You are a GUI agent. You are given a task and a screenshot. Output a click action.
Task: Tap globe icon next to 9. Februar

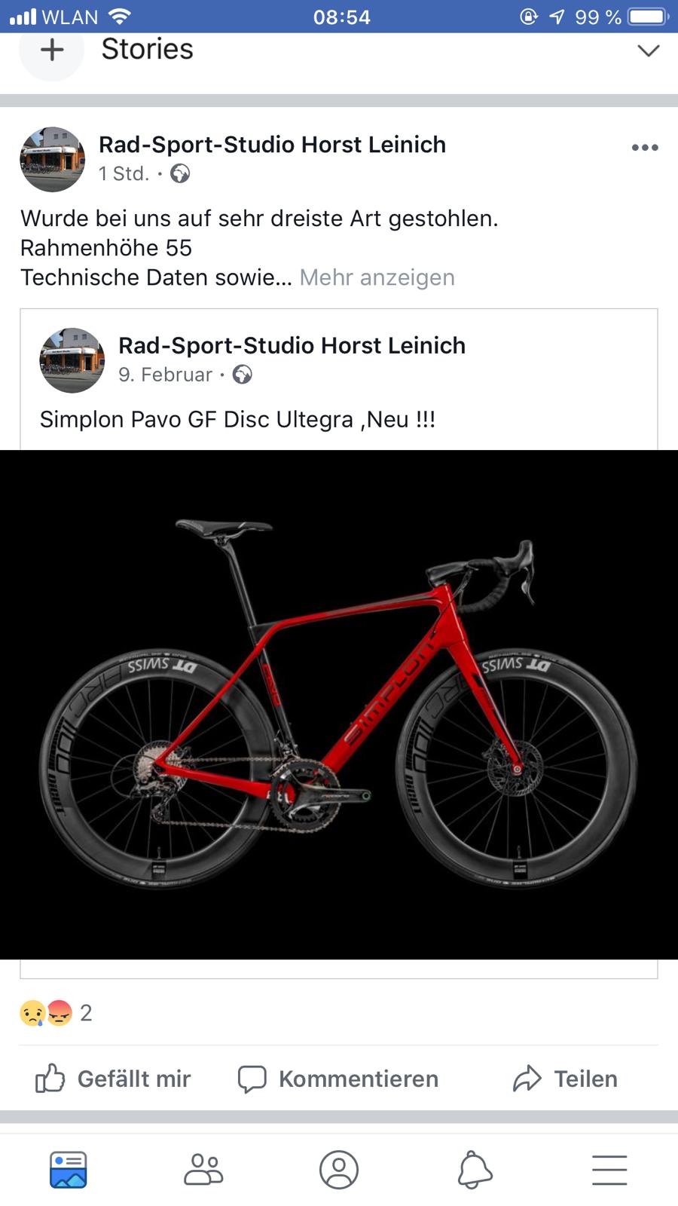(242, 375)
